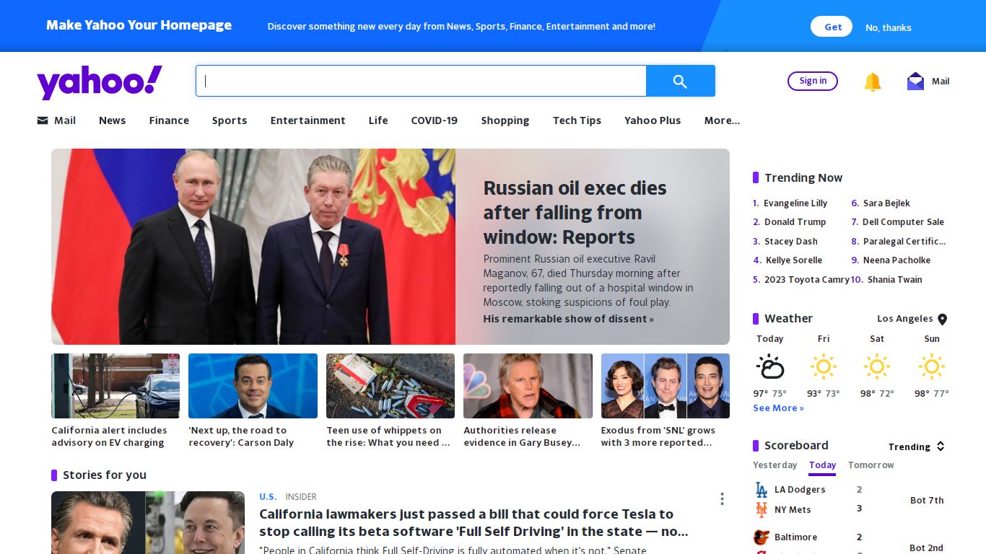
Task: Click the Get button in the homepage banner
Action: click(832, 27)
